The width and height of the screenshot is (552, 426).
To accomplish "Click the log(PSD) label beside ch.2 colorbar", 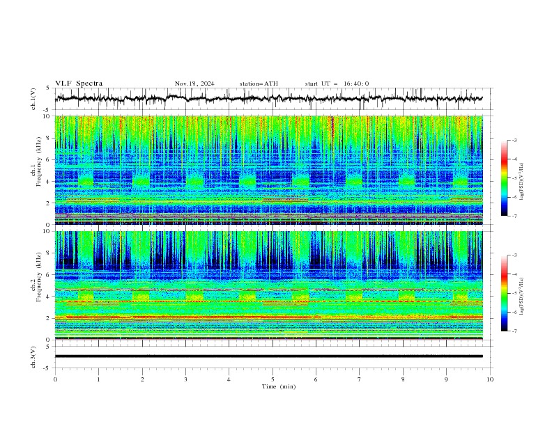I will pos(521,297).
